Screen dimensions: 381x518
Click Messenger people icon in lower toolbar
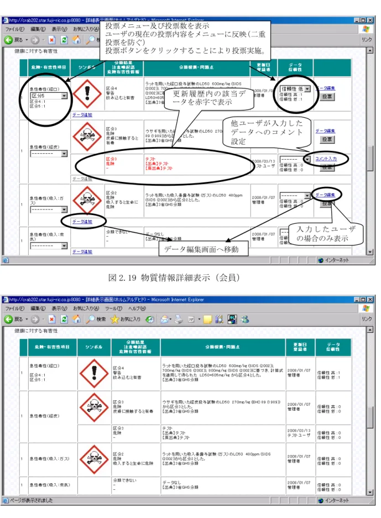245,319
